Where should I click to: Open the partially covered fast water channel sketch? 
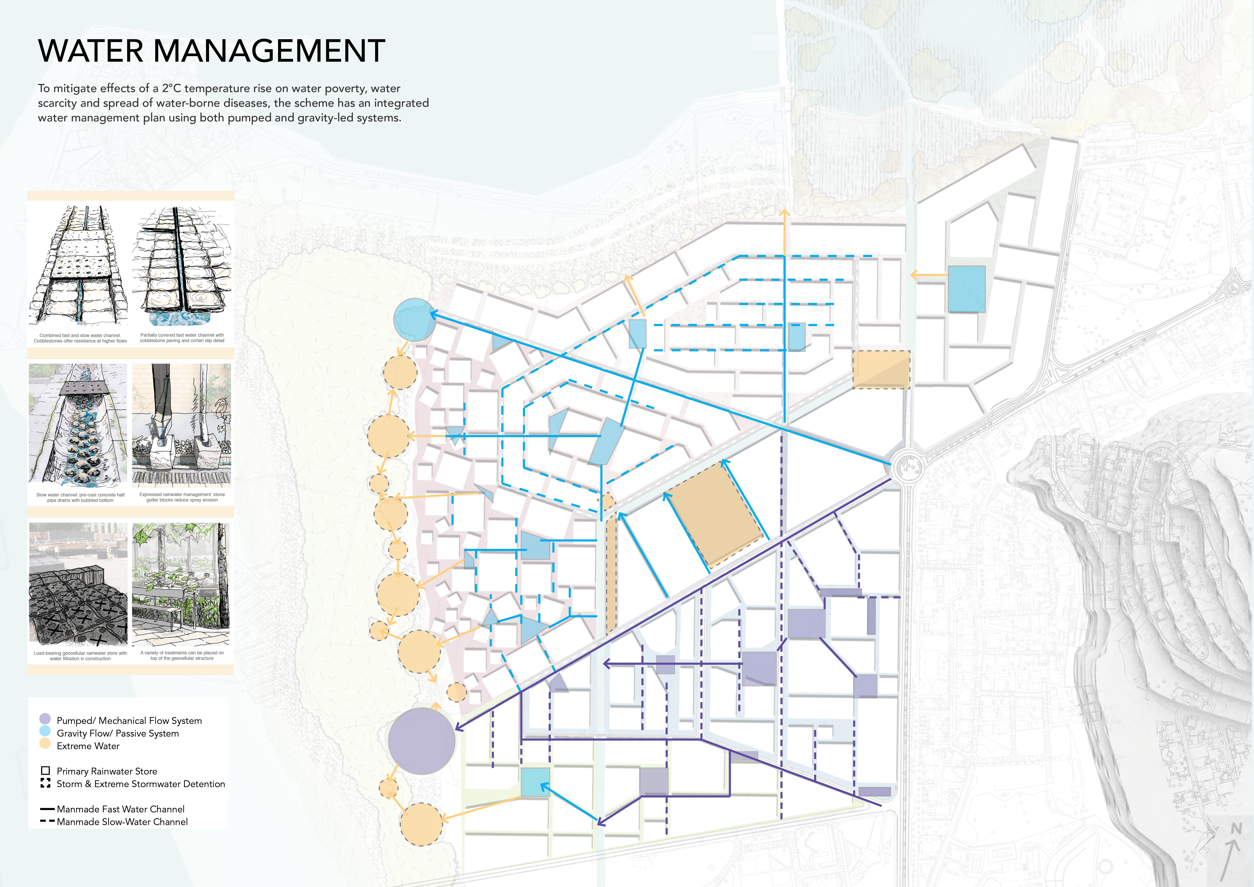click(182, 267)
